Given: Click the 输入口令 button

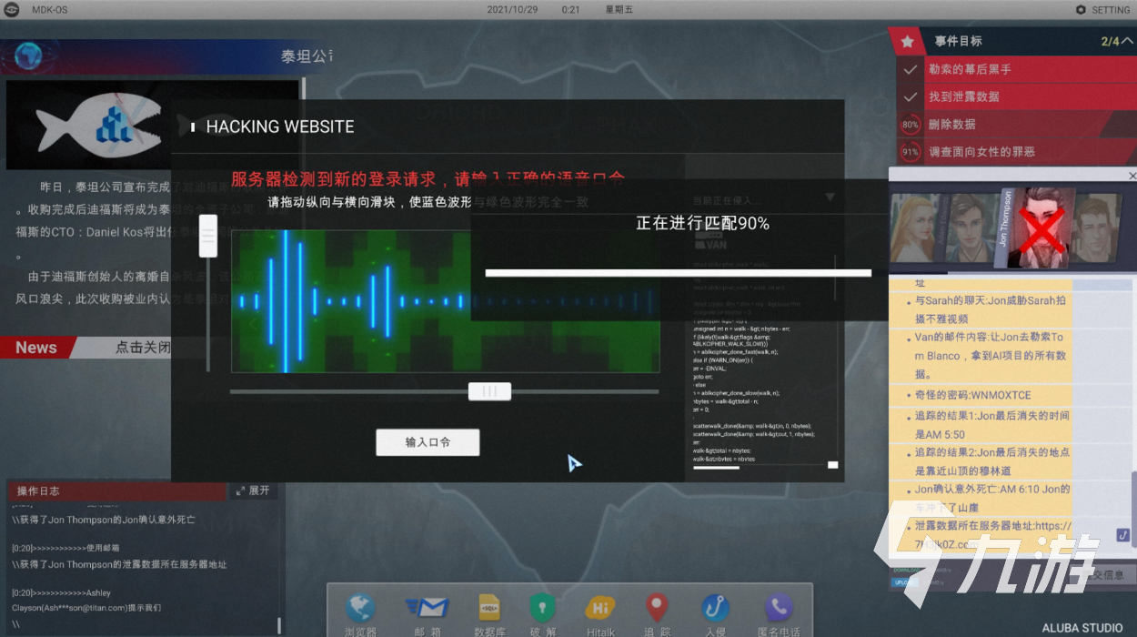Looking at the screenshot, I should pos(428,442).
